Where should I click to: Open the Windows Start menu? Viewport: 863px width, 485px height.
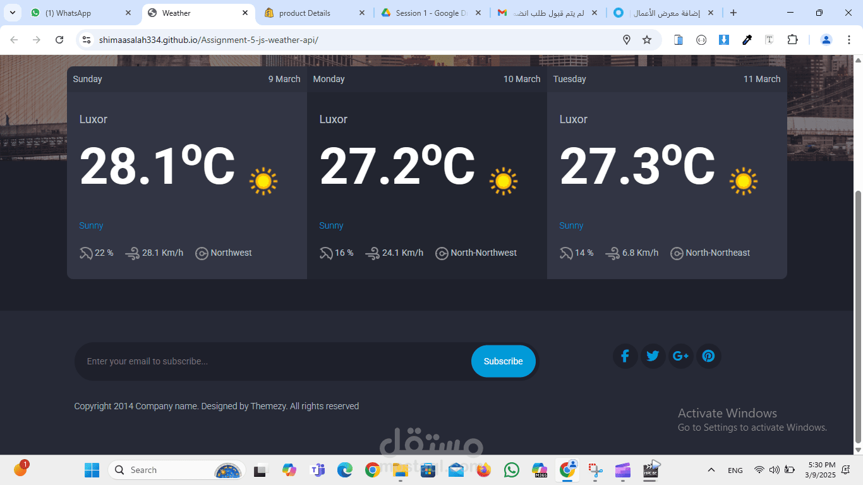(x=92, y=470)
